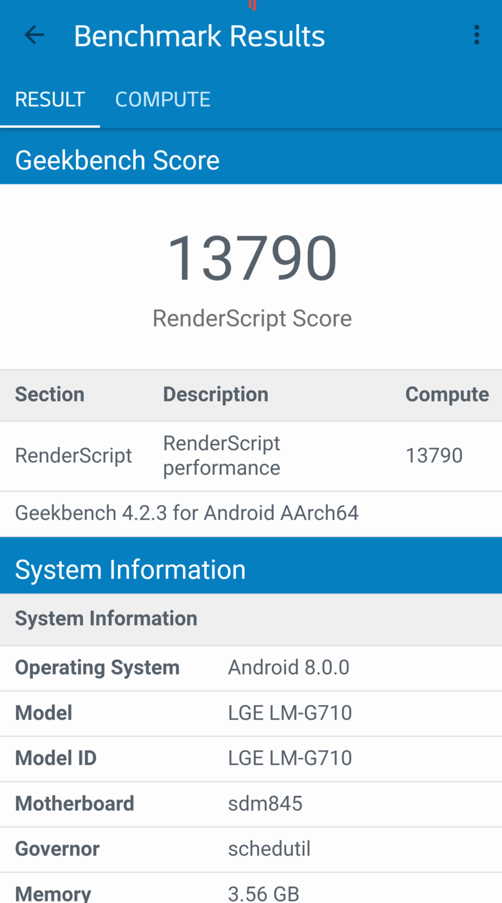The image size is (502, 903).
Task: Tap the 13790 value in Compute column
Action: pos(434,455)
